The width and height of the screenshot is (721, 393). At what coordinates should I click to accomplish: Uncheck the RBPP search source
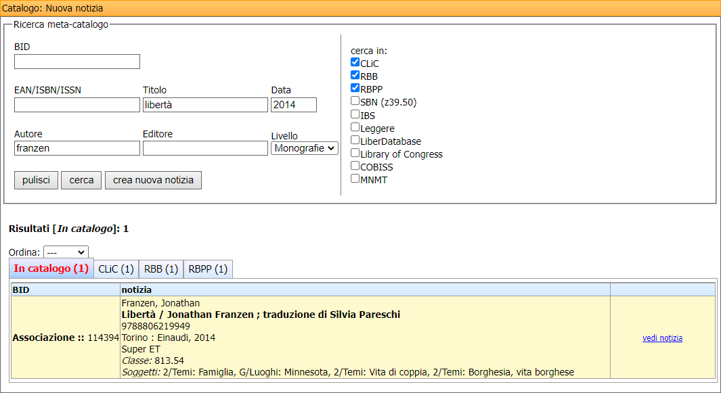(x=355, y=89)
